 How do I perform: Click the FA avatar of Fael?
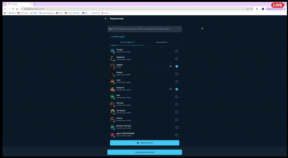(x=112, y=96)
